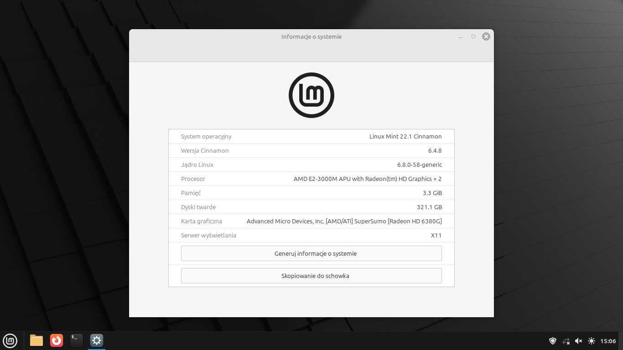The height and width of the screenshot is (350, 623).
Task: Select the disk value 321.1 GB
Action: click(x=430, y=207)
